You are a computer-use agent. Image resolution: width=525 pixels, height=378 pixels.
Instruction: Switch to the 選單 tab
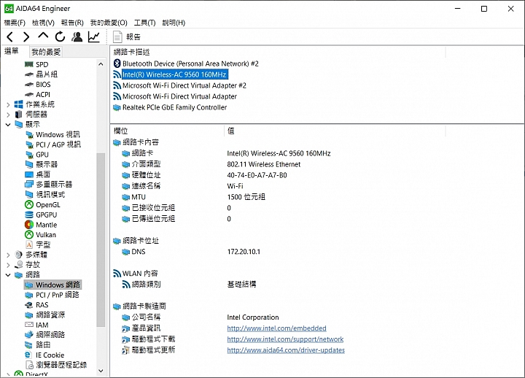(12, 51)
